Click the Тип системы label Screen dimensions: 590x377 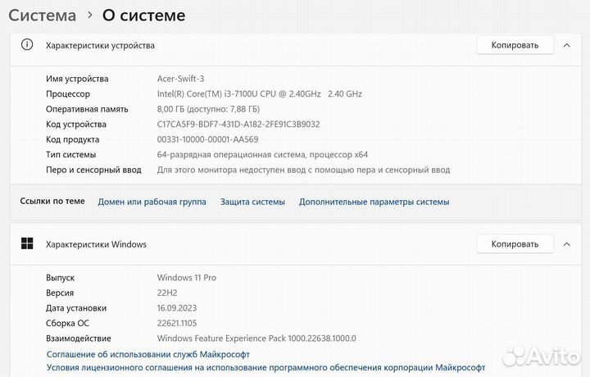[70, 155]
